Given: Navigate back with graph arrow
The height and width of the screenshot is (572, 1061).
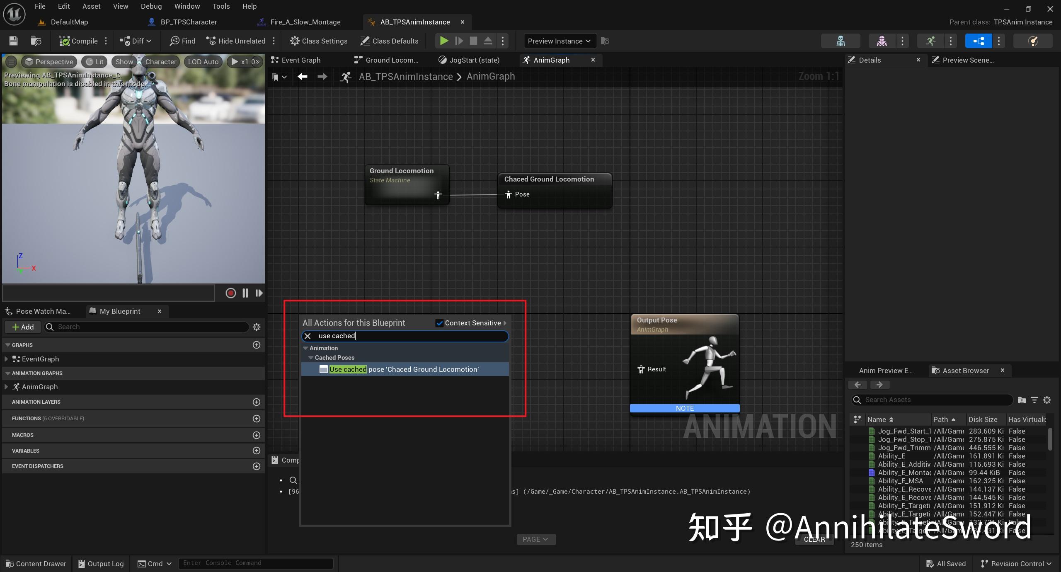Looking at the screenshot, I should click(x=303, y=77).
